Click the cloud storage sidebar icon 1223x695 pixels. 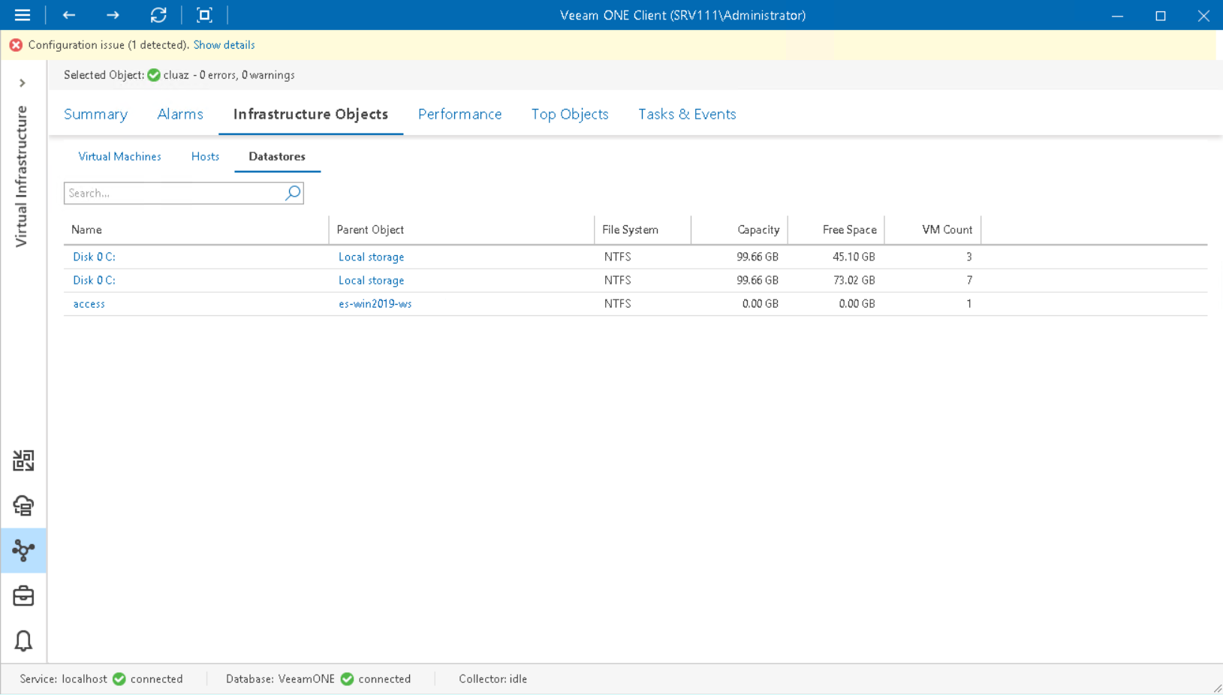coord(23,506)
